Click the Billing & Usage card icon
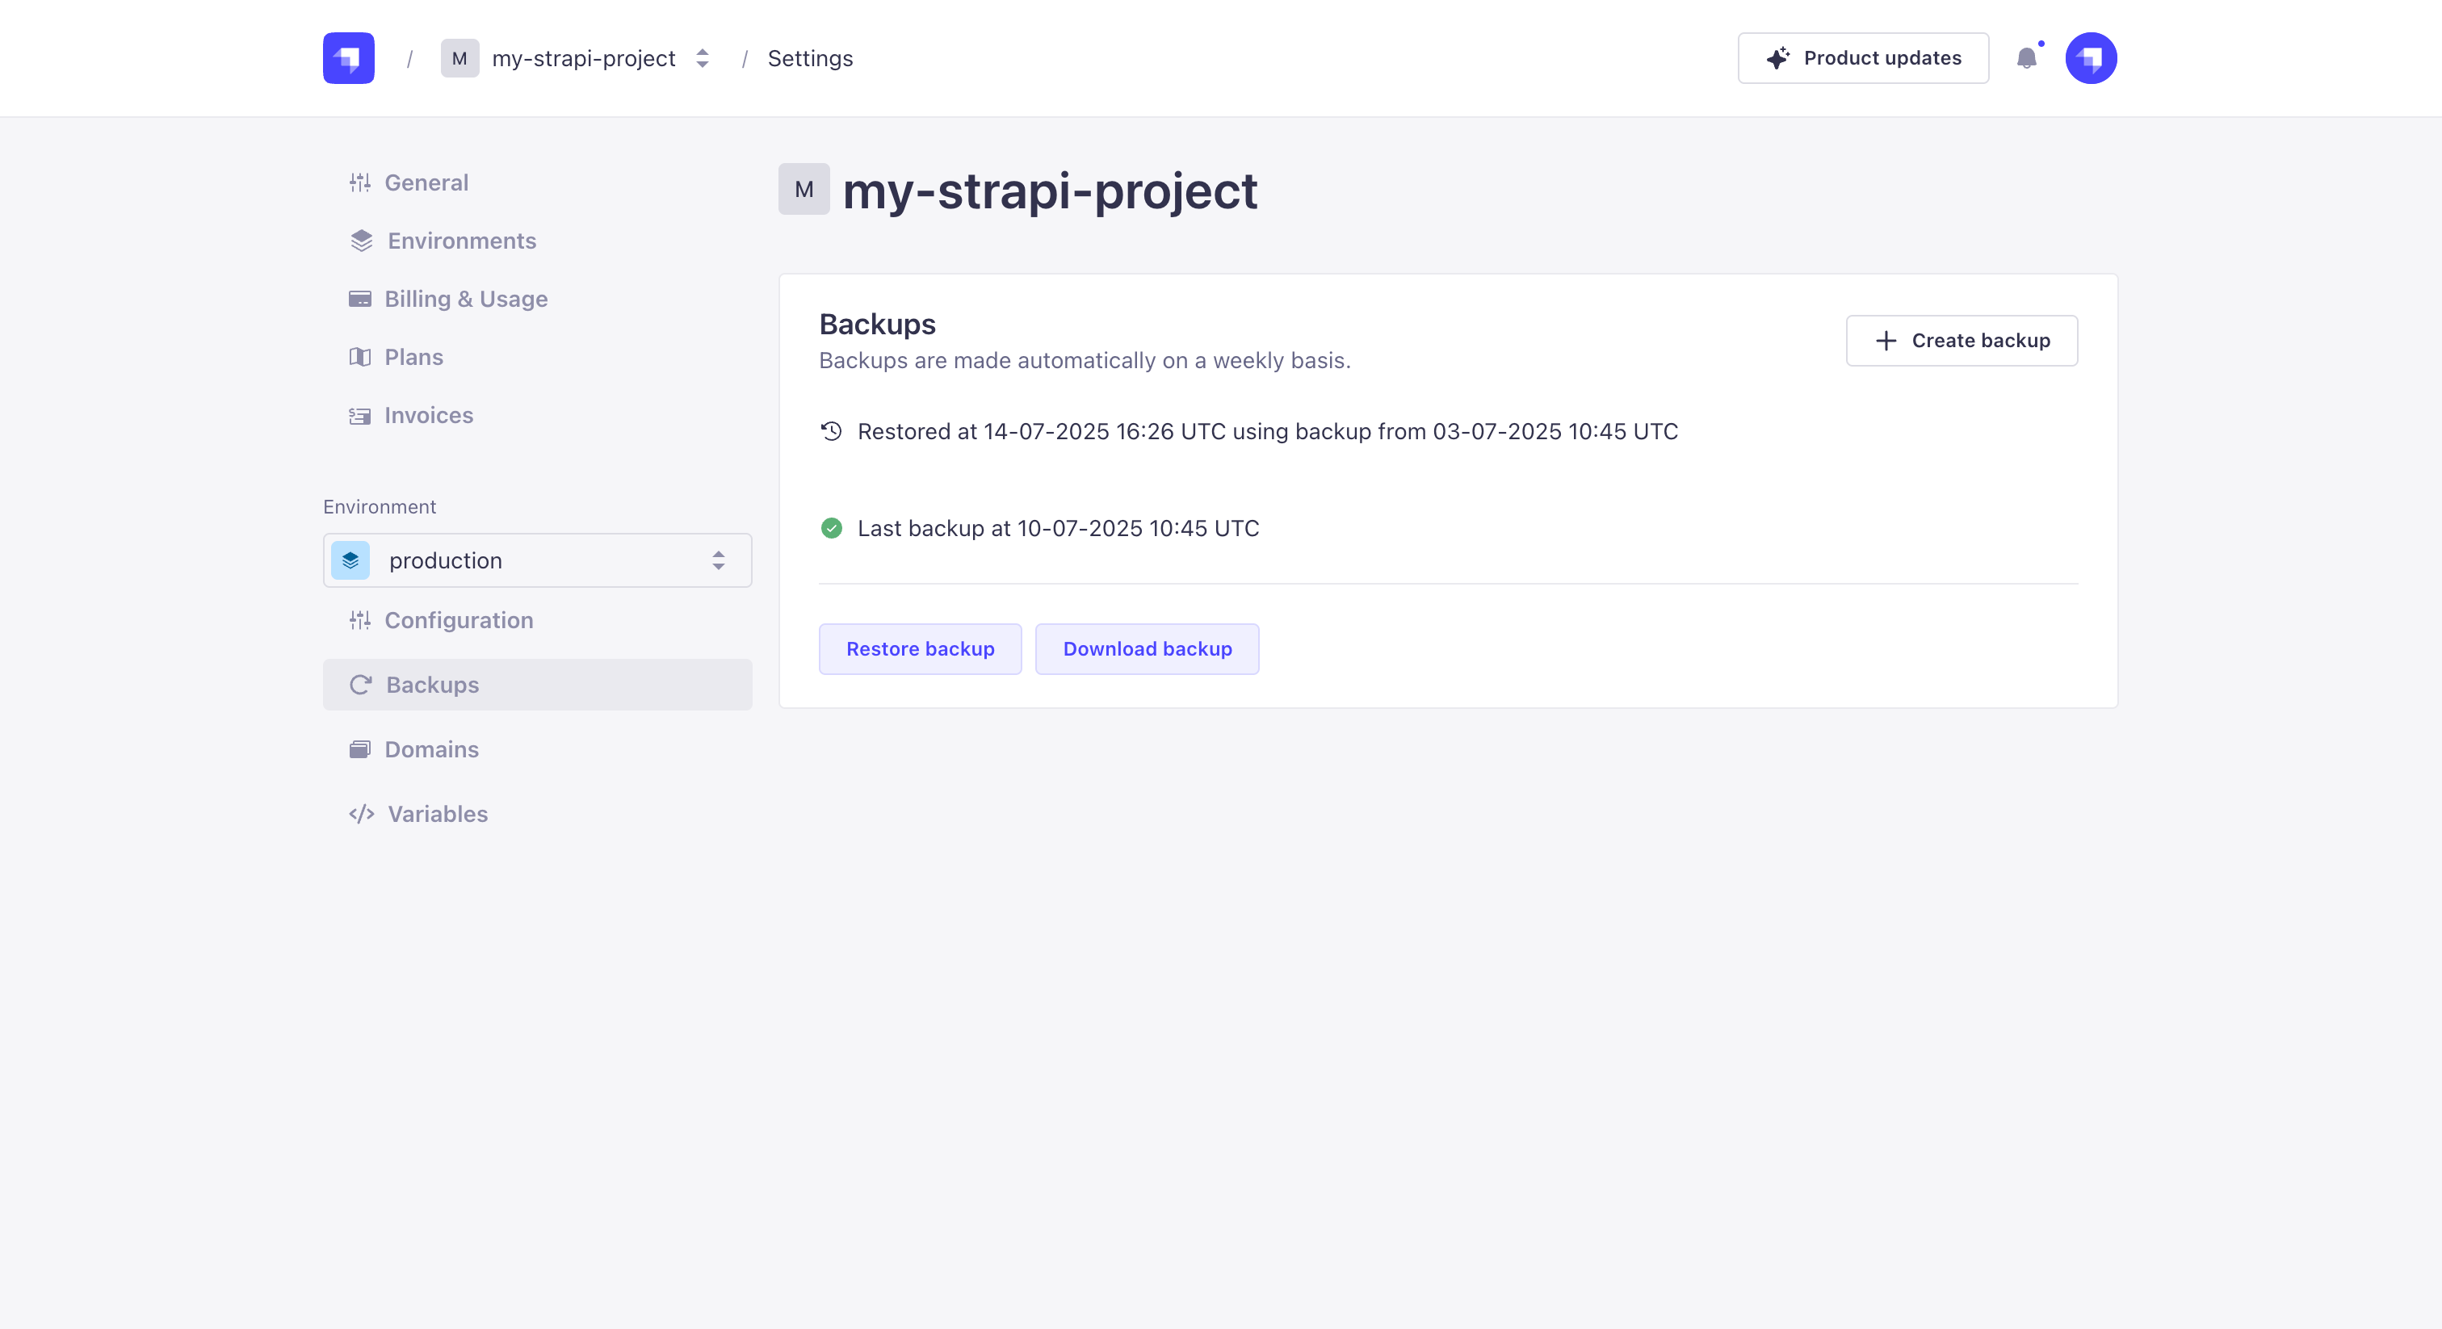2442x1329 pixels. coord(359,299)
